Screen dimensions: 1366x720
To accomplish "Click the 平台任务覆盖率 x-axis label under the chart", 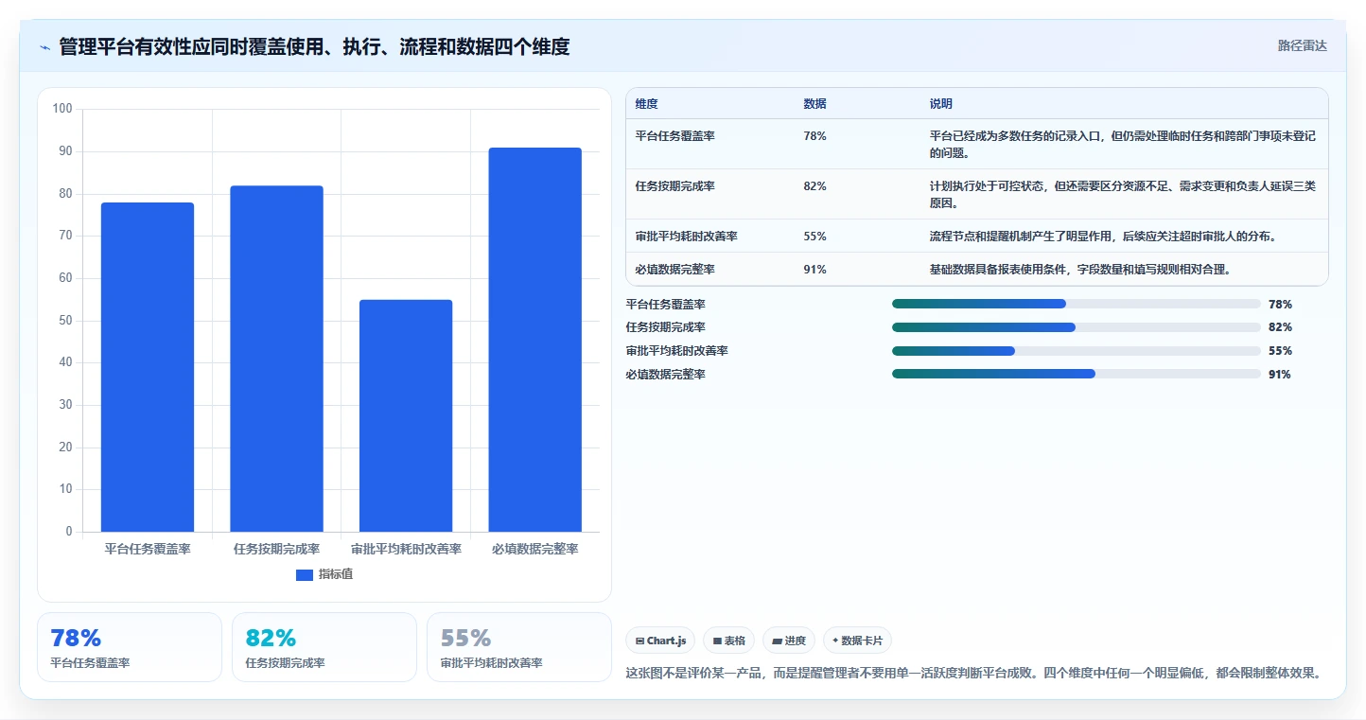I will (x=148, y=549).
